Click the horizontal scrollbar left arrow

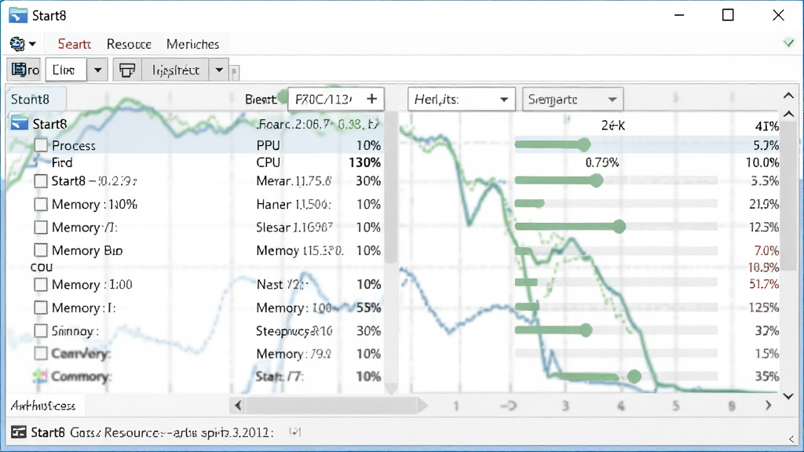pyautogui.click(x=238, y=406)
